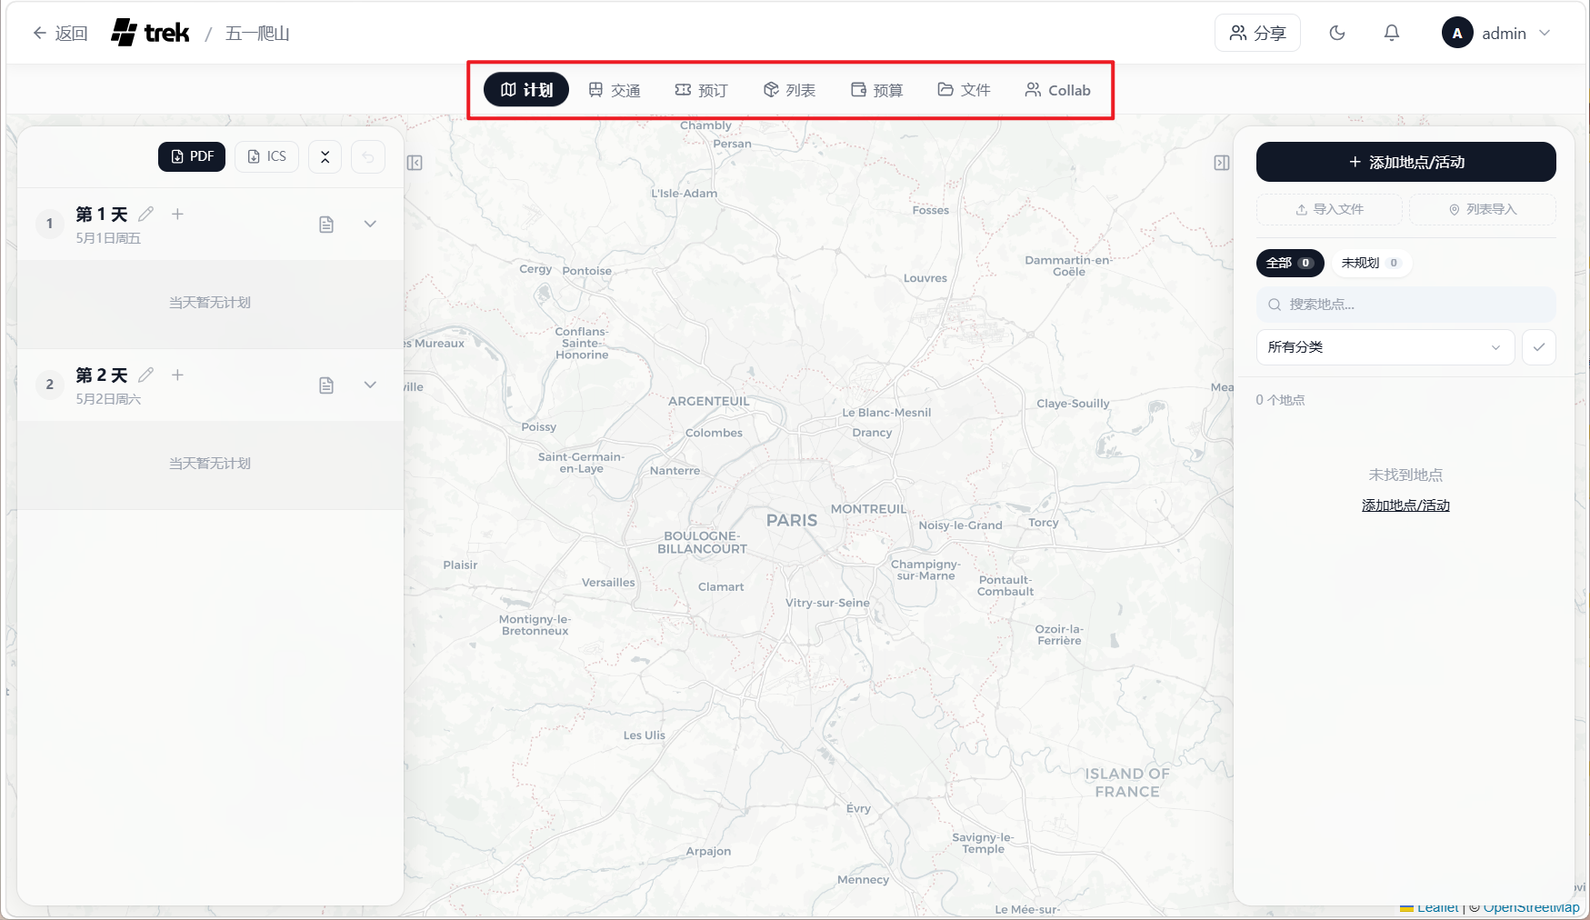1590x920 pixels.
Task: Export itinerary as PDF
Action: point(192,156)
